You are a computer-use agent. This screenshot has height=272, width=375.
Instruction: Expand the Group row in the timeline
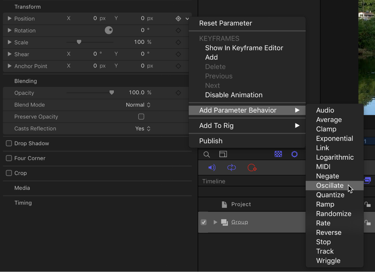click(215, 222)
